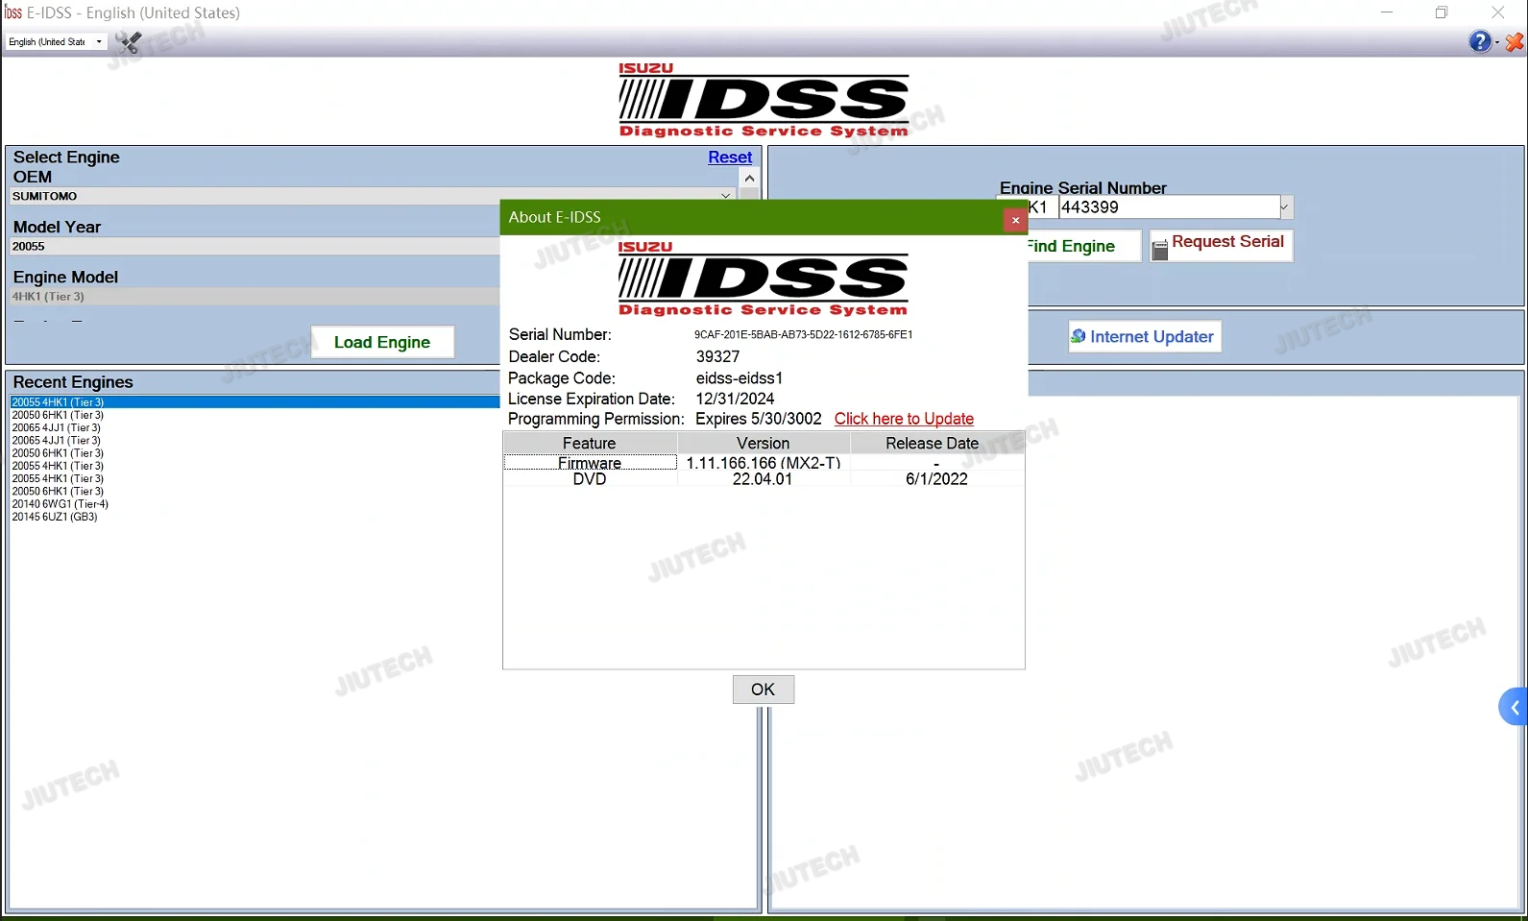Click the firmware version 1.11.166.166 (MX2-T)
1528x921 pixels.
click(x=764, y=463)
